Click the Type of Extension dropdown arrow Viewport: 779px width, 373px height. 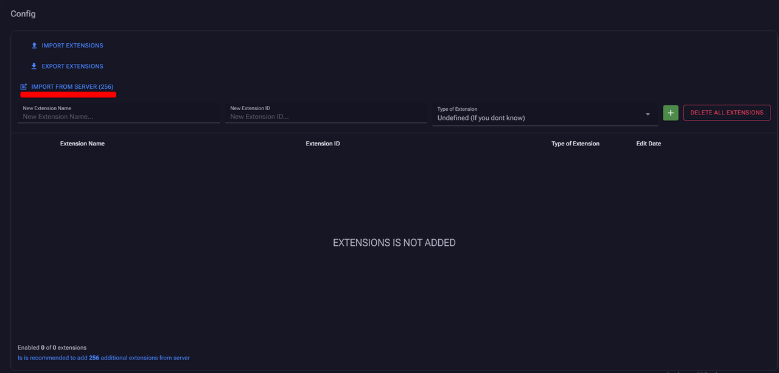[648, 114]
